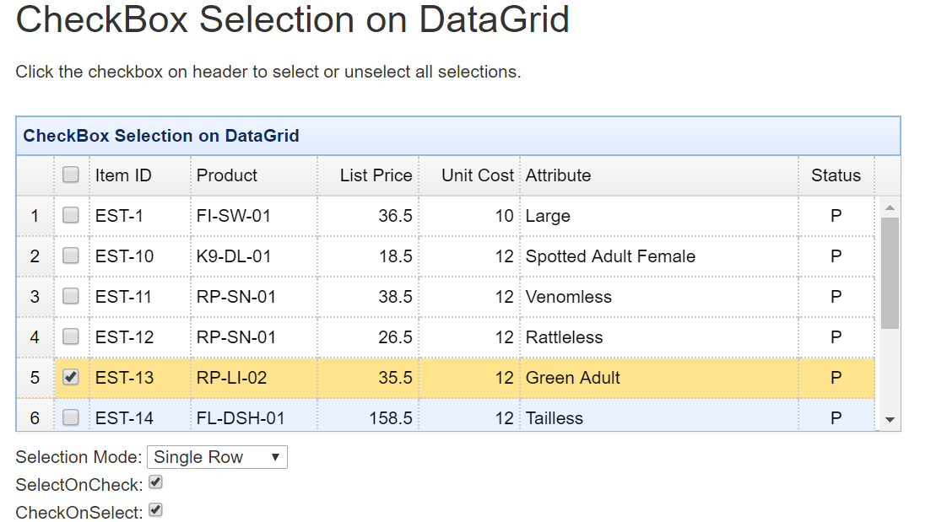This screenshot has height=522, width=947.
Task: Select the Spotted Adult Female row
Action: [x=609, y=256]
